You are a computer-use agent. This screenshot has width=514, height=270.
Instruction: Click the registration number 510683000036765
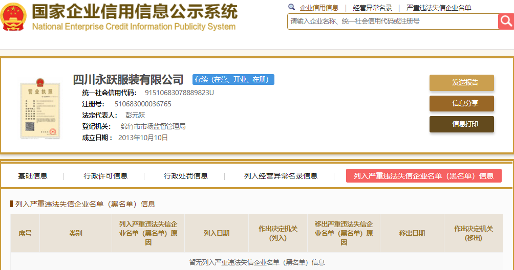(x=143, y=104)
